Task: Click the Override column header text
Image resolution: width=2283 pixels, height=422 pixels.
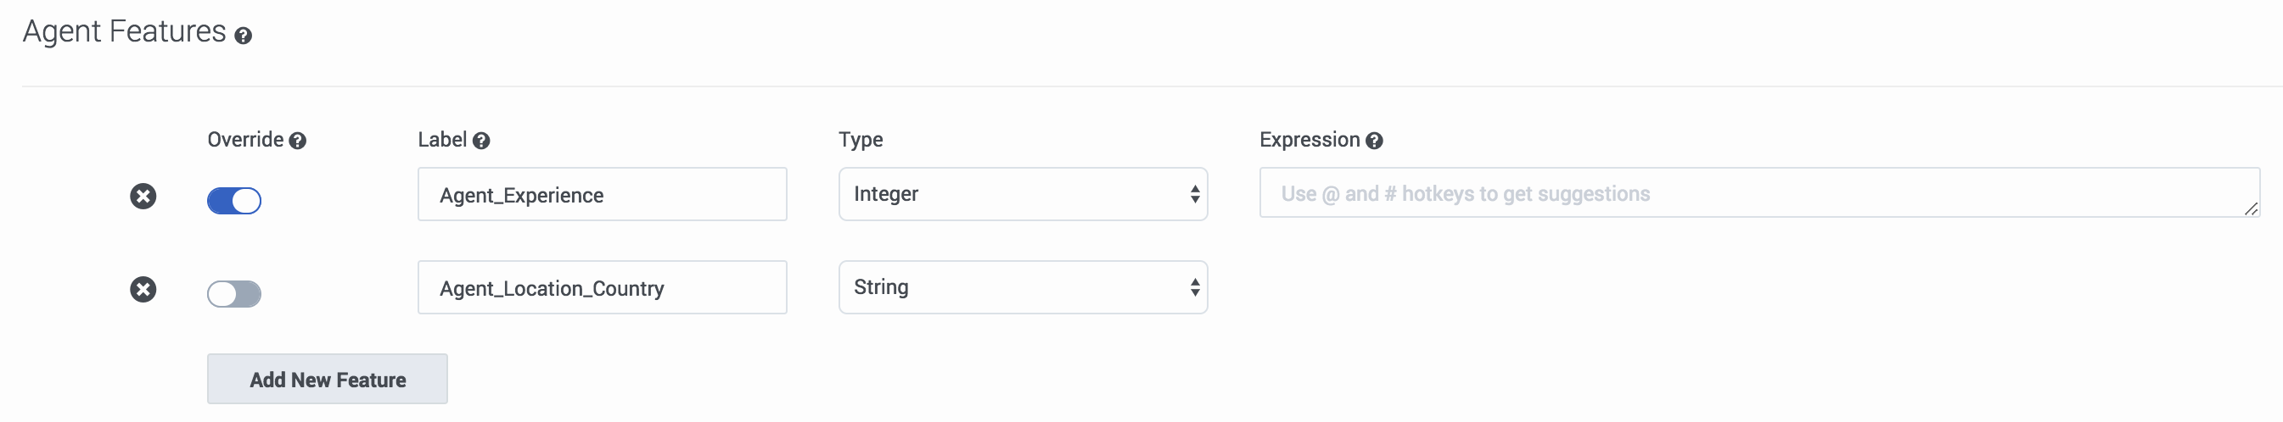Action: click(x=245, y=140)
